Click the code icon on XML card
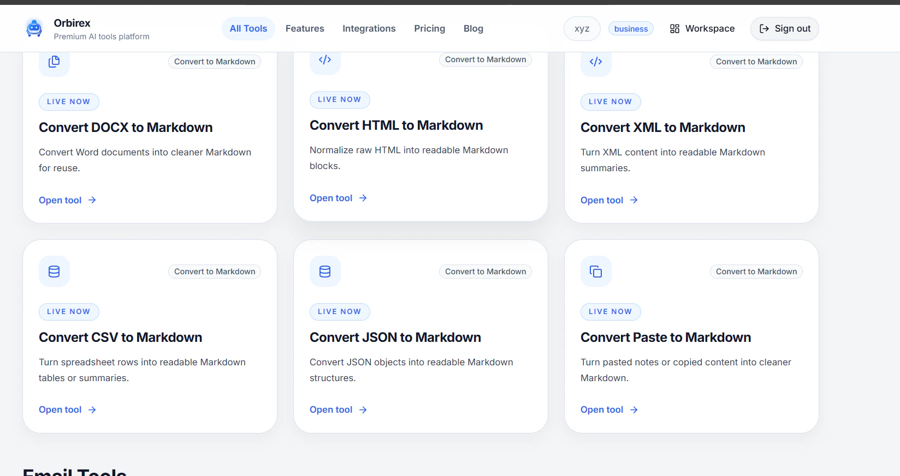Screen dimensions: 900x476 click(x=596, y=62)
